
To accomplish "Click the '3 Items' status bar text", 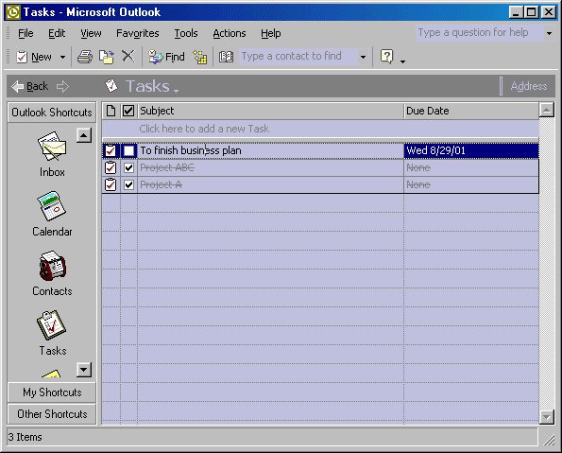I will tap(25, 437).
